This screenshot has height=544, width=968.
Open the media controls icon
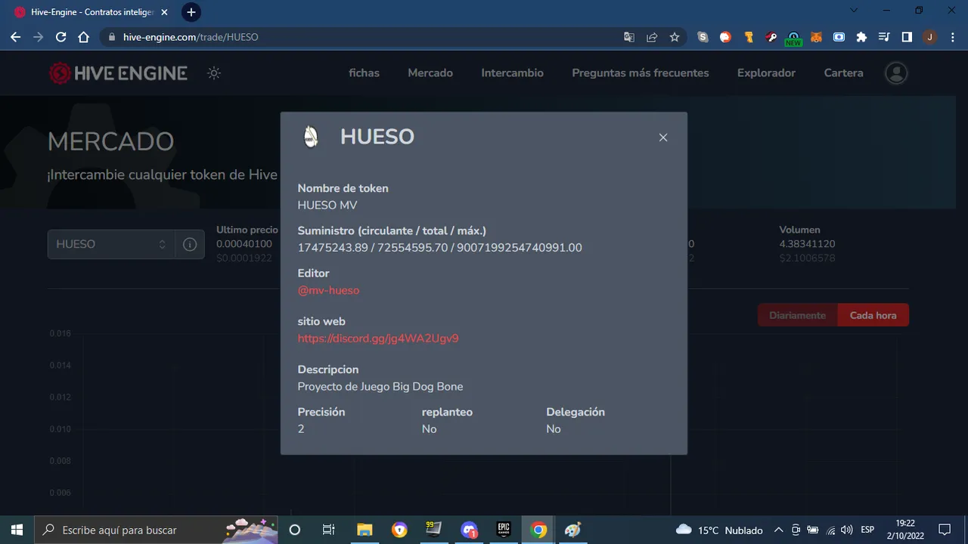click(x=884, y=37)
